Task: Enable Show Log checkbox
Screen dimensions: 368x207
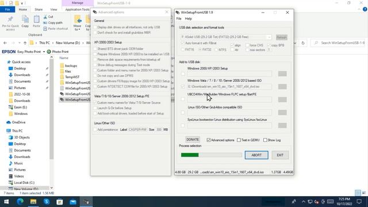Action: [265, 140]
